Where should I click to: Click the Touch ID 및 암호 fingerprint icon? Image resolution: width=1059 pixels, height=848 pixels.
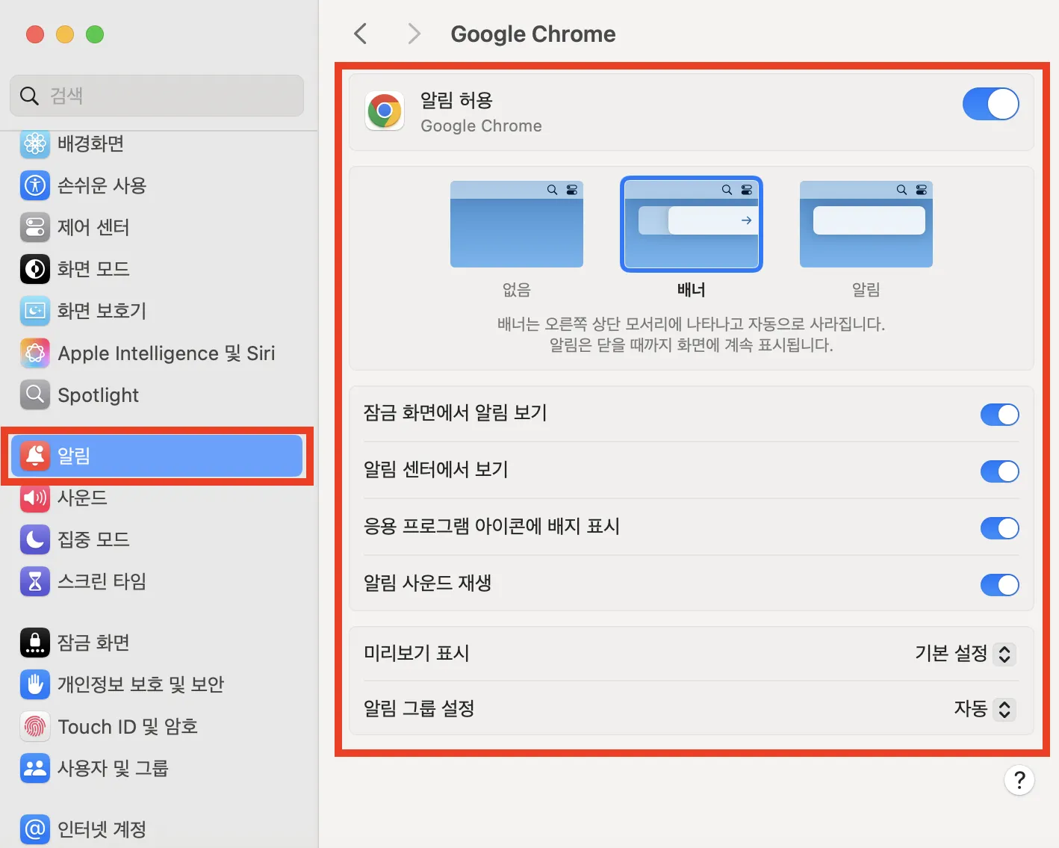click(x=35, y=726)
